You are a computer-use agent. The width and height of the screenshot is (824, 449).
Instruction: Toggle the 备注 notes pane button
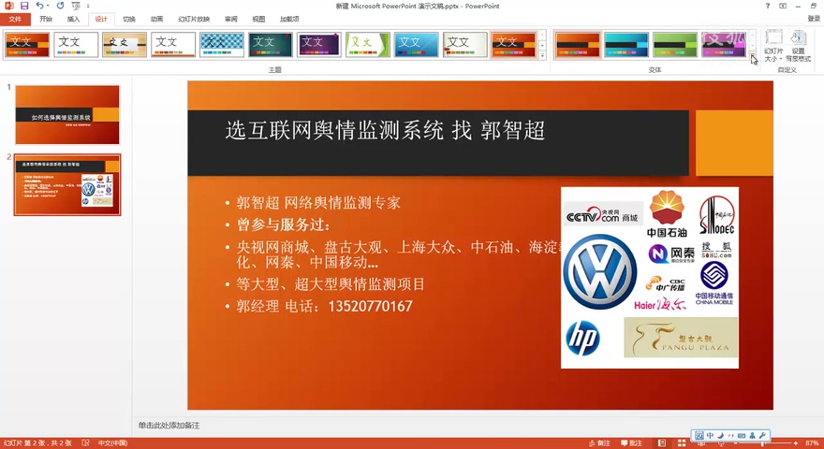[599, 442]
